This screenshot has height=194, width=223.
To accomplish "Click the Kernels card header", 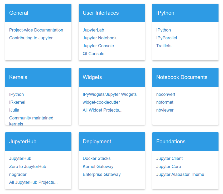I will coord(38,77).
